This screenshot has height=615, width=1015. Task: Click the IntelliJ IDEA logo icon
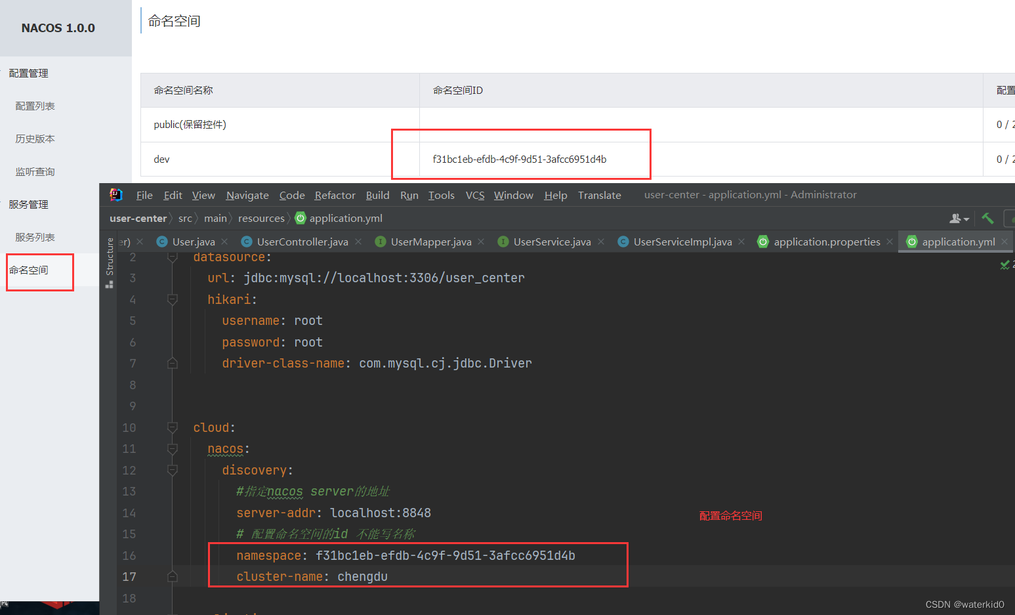[116, 194]
